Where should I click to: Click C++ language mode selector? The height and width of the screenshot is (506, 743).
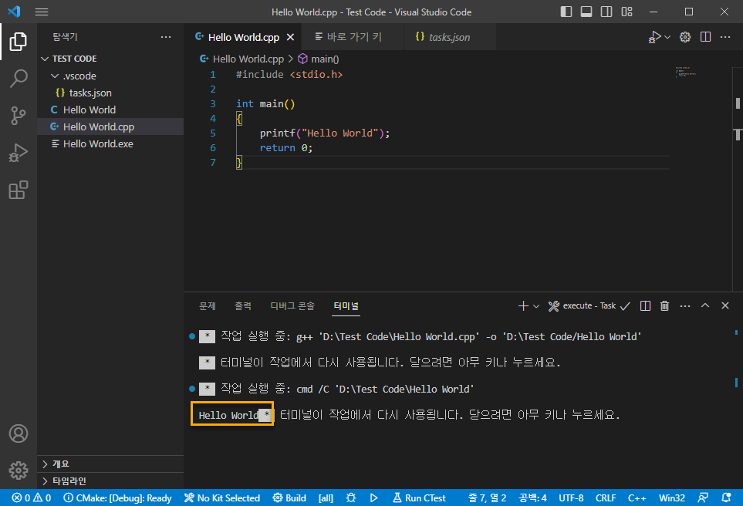click(637, 498)
